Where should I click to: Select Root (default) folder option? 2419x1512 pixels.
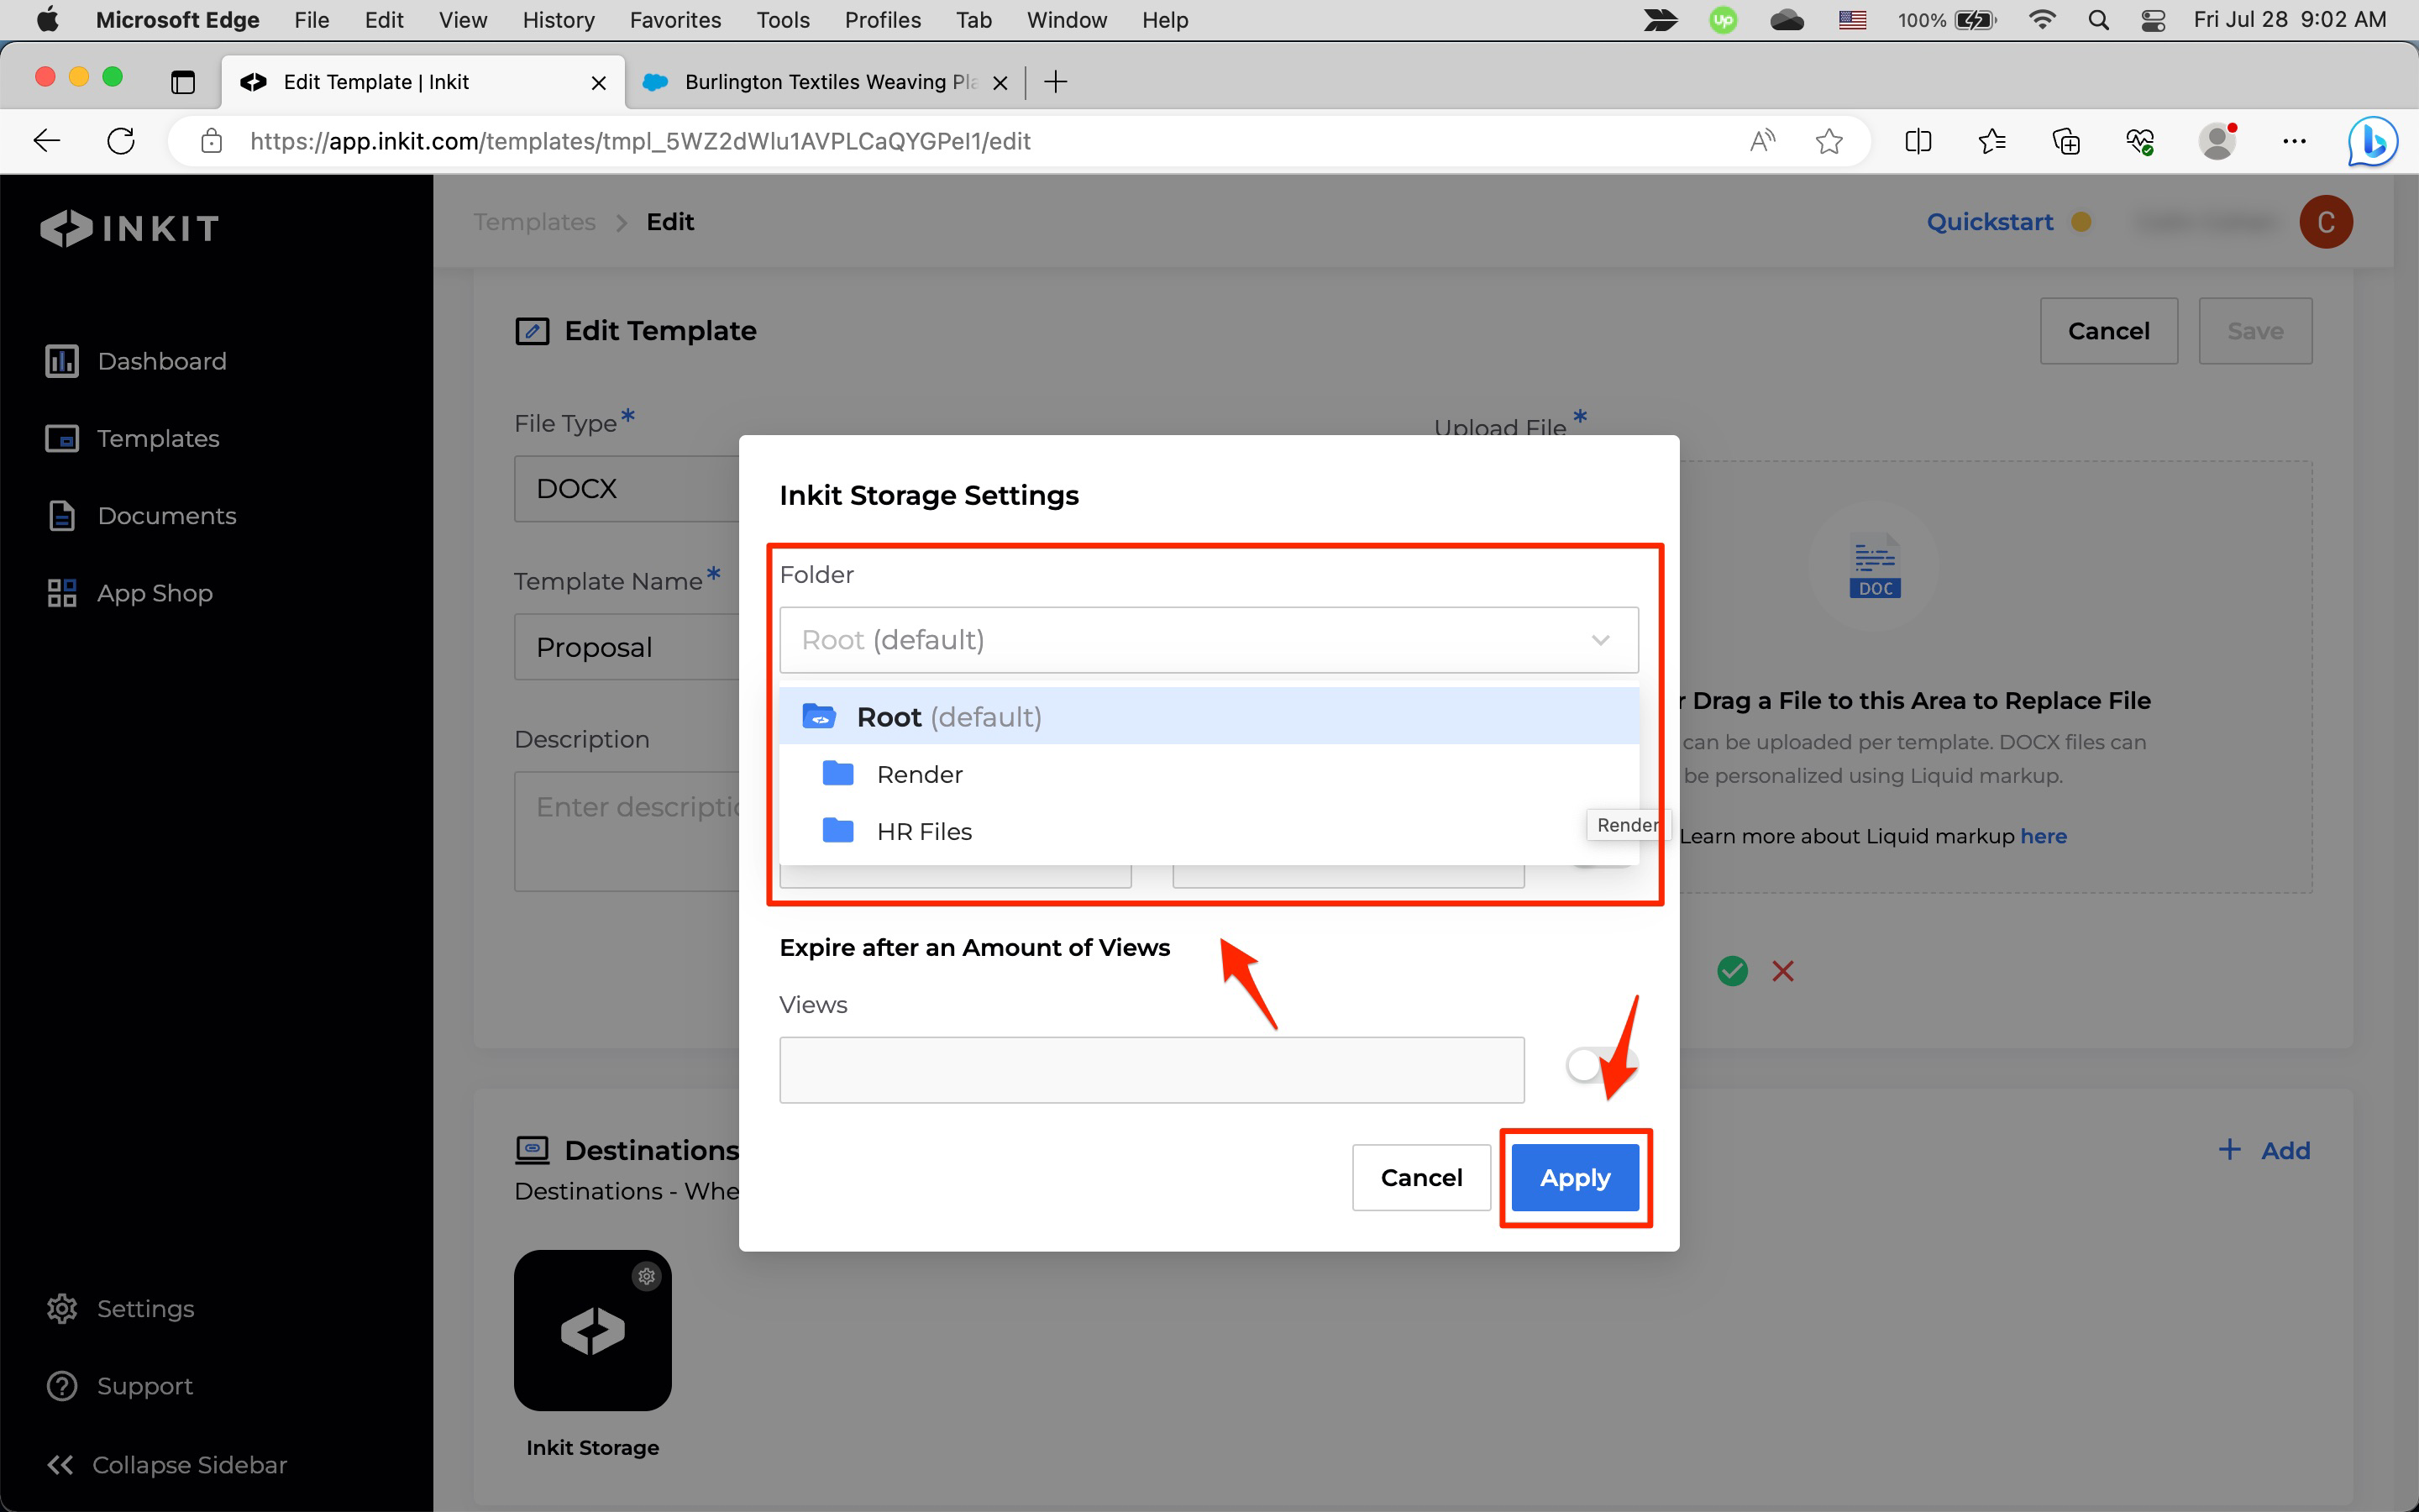click(x=947, y=717)
